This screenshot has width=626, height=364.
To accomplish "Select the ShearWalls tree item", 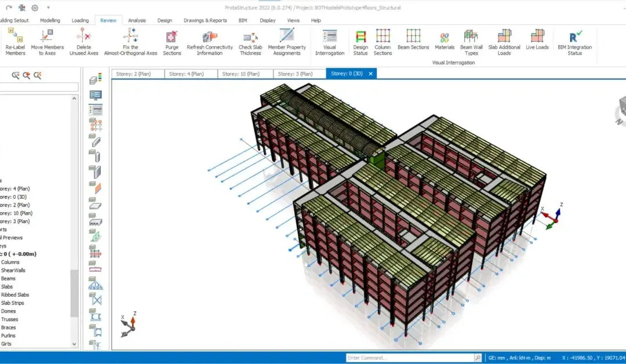I will 13,270.
